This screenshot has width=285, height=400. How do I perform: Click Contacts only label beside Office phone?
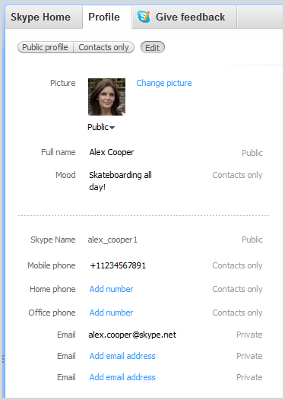(x=237, y=313)
